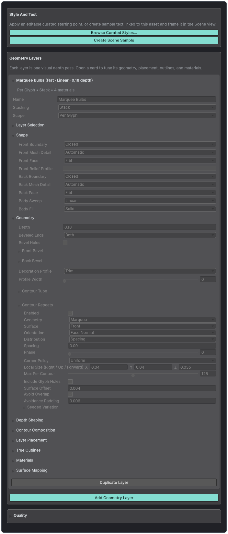Click the Local Size X field
Image resolution: width=228 pixels, height=534 pixels.
109,367
